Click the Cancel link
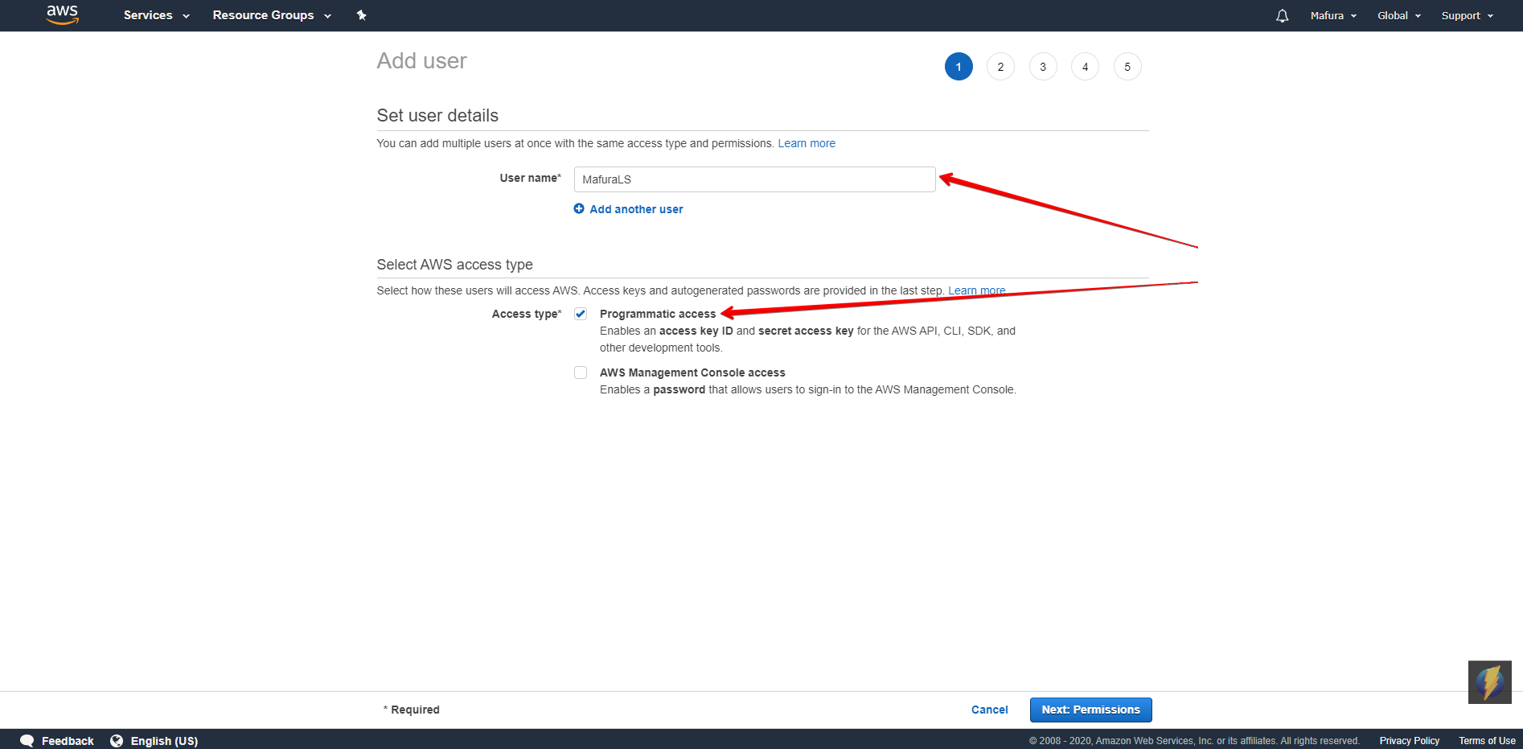Image resolution: width=1523 pixels, height=749 pixels. 989,710
